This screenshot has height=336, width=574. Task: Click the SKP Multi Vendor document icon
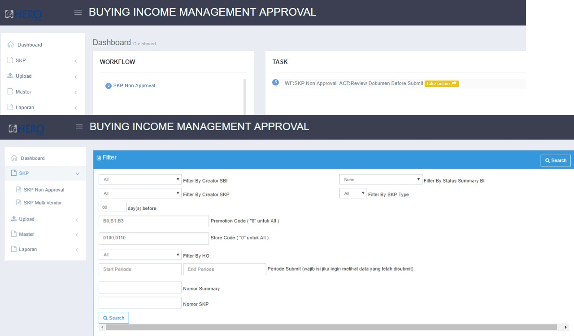click(x=19, y=203)
